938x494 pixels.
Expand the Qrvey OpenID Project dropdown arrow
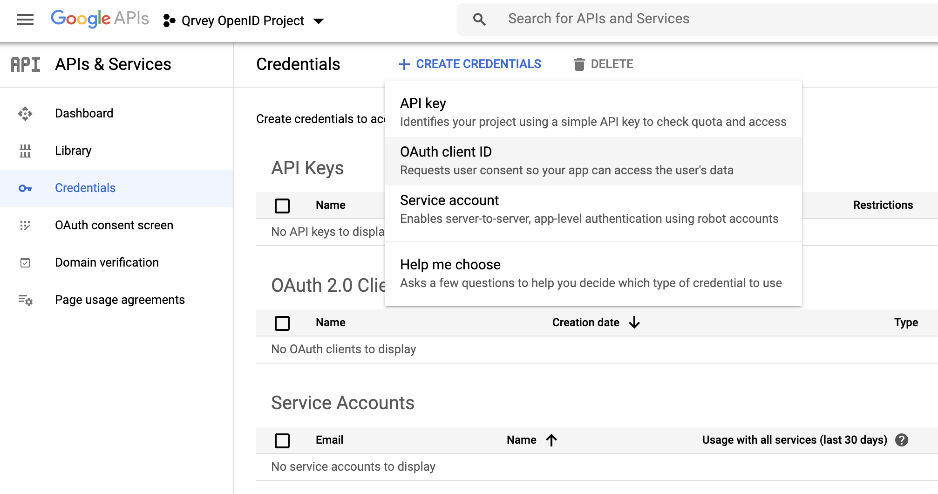coord(319,21)
